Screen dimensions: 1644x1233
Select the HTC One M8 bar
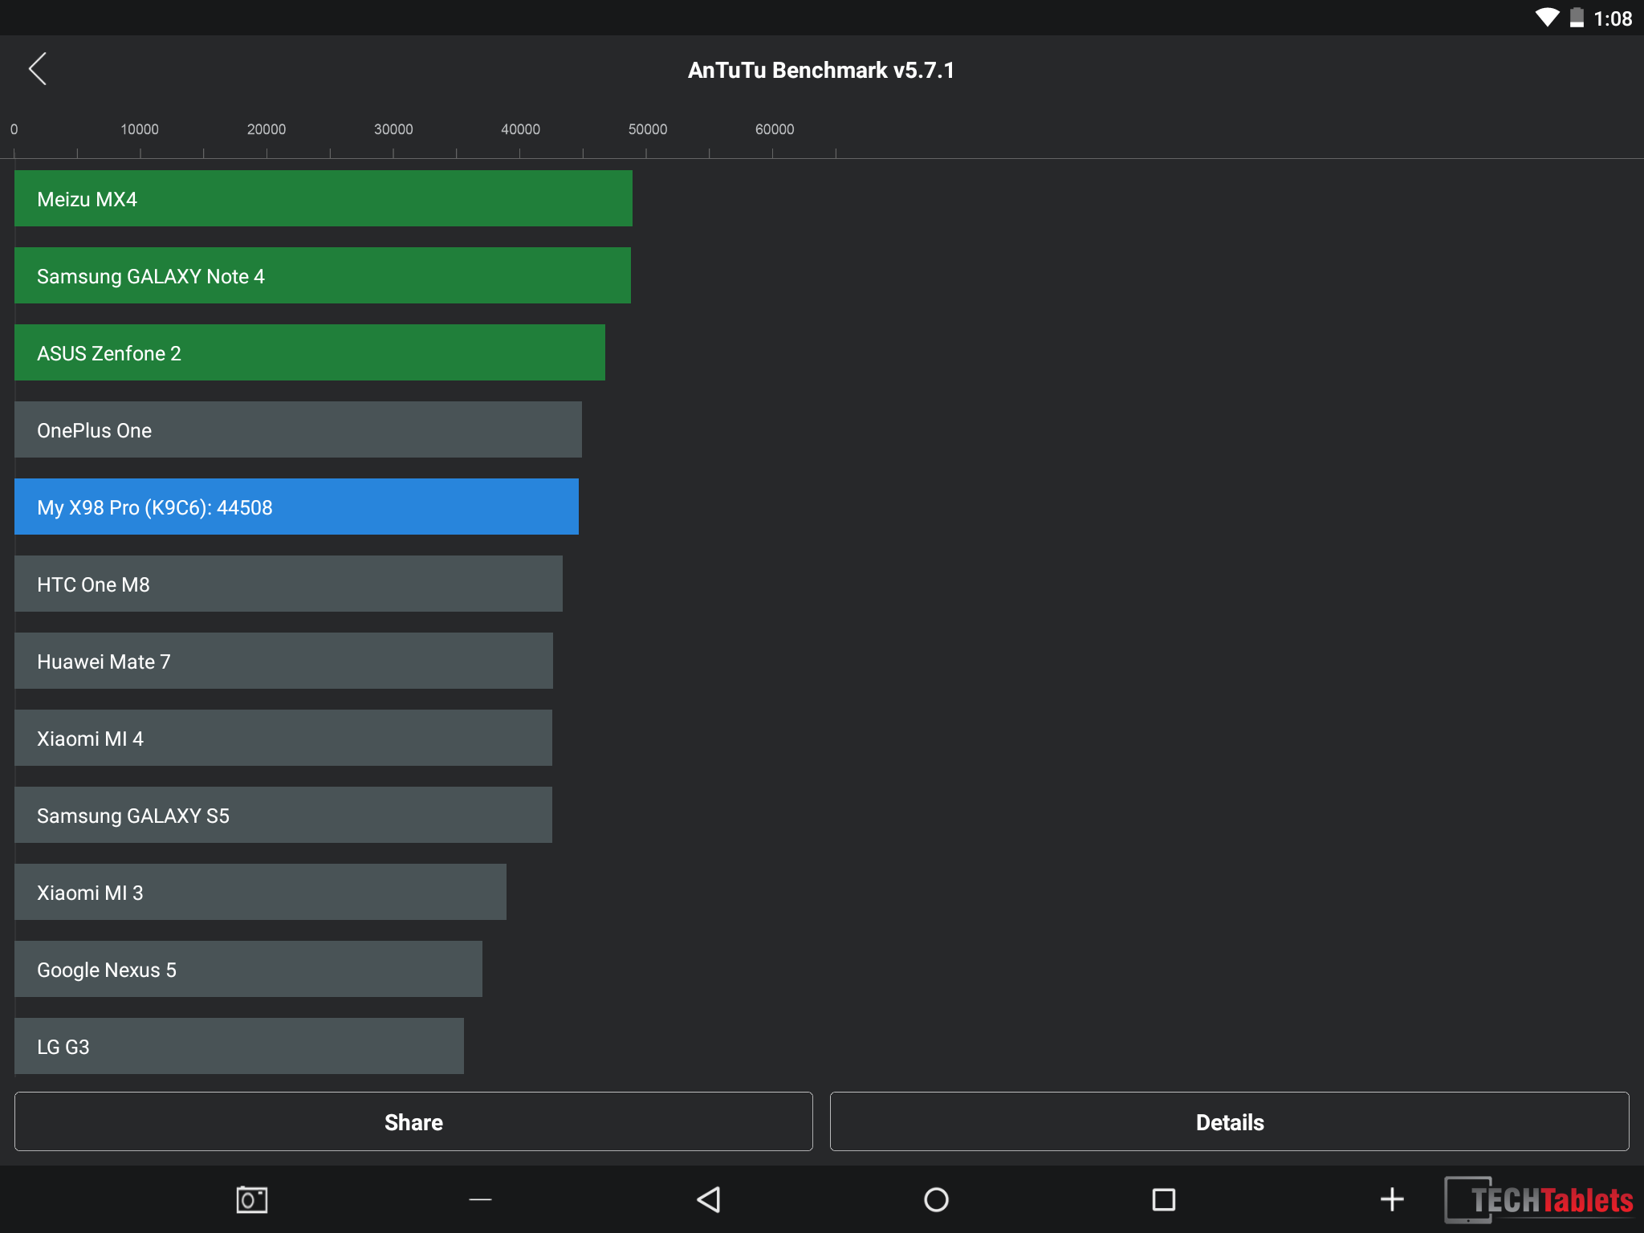(288, 584)
